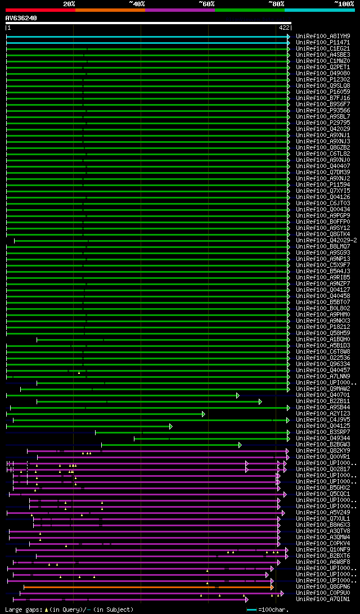The image size is (360, 614).
Task: Click the UniRef100_C1MWZ0 label
Action: click(323, 61)
